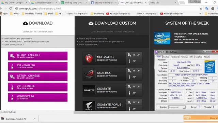Select the Memory tab in CPU-Z screenshot
The width and height of the screenshot is (218, 123).
tap(184, 57)
